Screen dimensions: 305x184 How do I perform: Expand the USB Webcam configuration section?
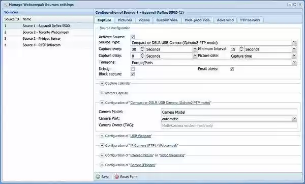pos(102,136)
